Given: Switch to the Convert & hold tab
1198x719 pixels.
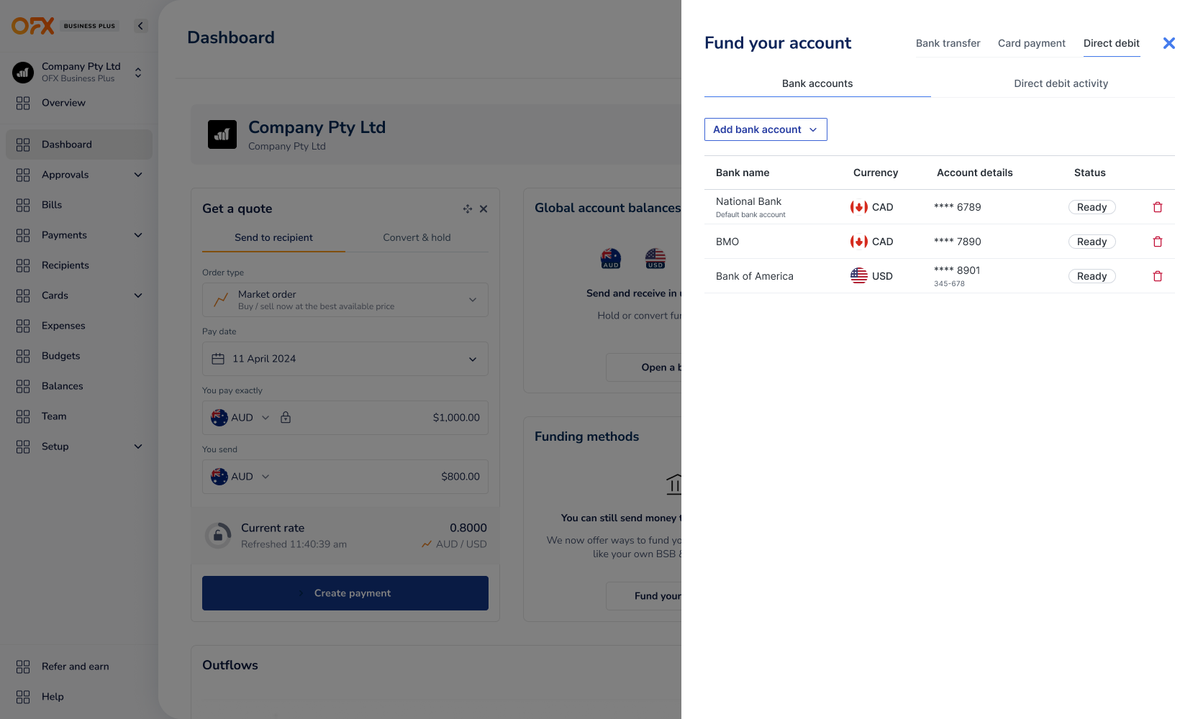Looking at the screenshot, I should 417,238.
